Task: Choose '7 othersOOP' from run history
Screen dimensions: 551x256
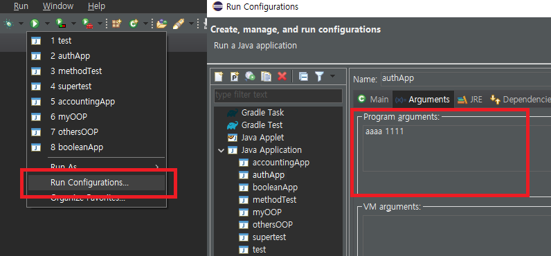Action: 96,132
